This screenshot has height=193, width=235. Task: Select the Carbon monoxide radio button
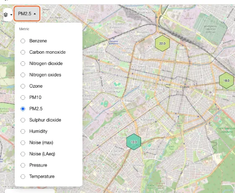click(23, 52)
